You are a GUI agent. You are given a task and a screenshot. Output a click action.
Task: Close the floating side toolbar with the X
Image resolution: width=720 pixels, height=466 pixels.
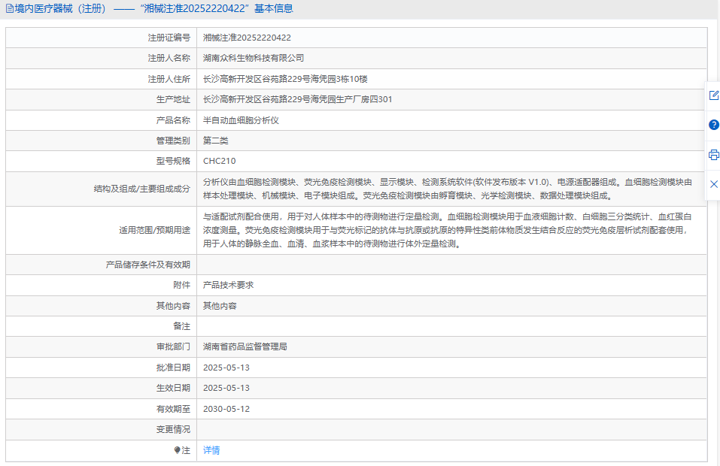point(713,184)
